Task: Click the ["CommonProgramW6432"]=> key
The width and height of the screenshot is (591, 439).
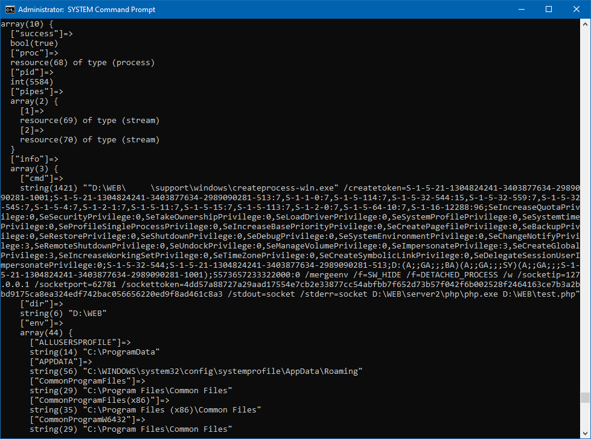Action: [88, 420]
